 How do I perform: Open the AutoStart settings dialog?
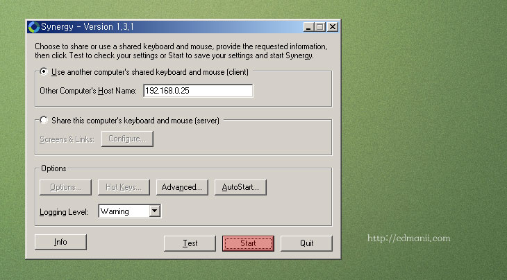(x=240, y=187)
